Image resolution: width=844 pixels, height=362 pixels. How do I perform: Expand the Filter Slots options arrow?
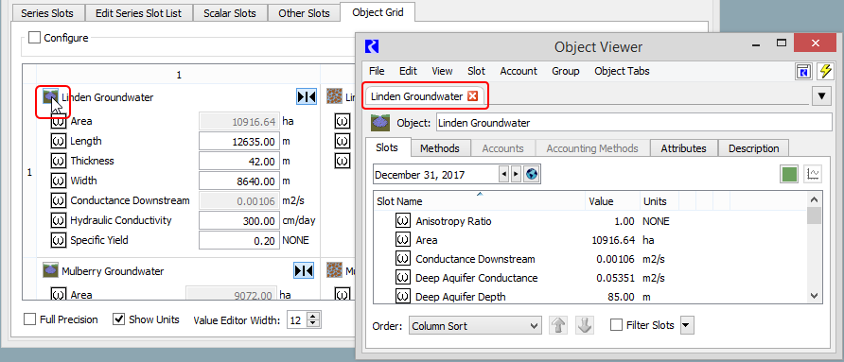[687, 325]
